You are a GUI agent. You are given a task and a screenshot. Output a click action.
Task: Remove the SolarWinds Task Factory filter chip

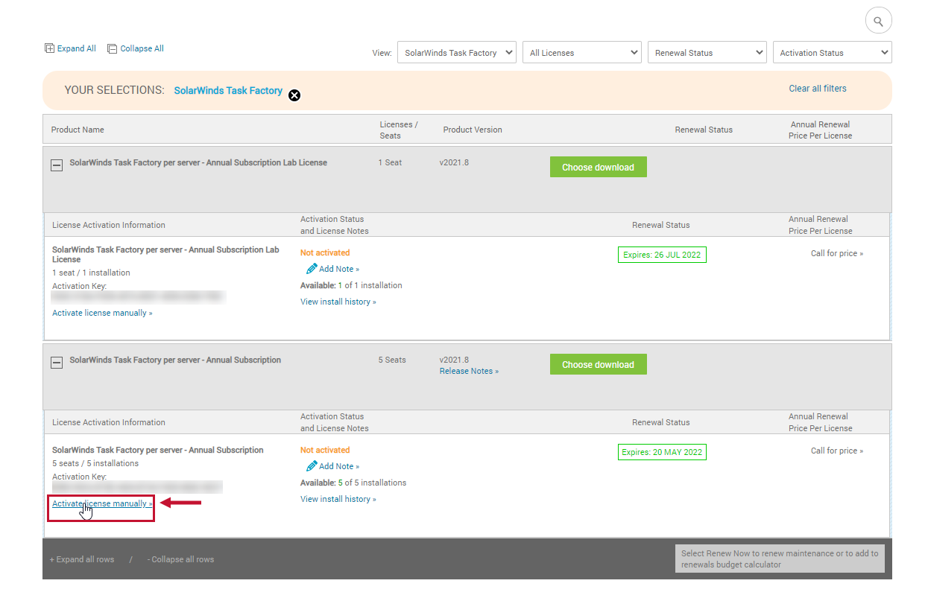[x=294, y=95]
